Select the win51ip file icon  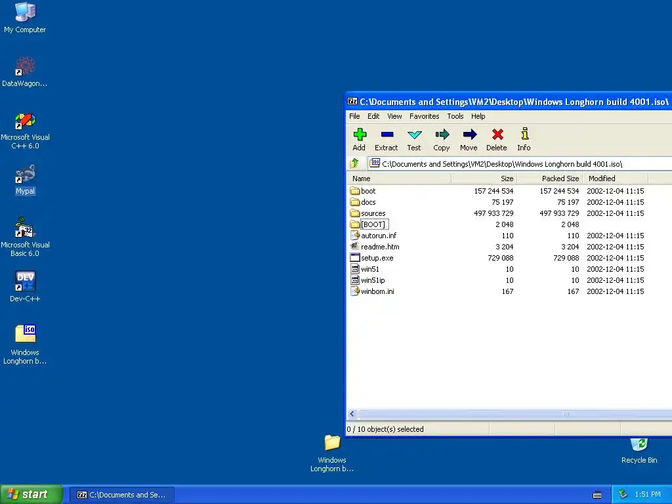pyautogui.click(x=354, y=280)
